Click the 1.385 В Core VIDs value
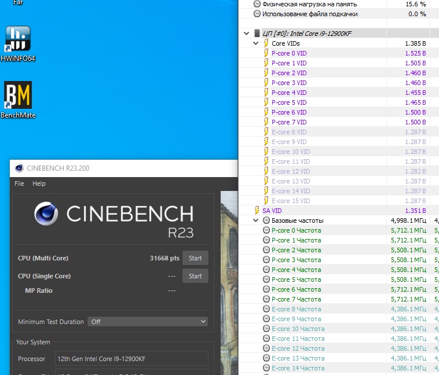The height and width of the screenshot is (375, 439). pos(415,43)
